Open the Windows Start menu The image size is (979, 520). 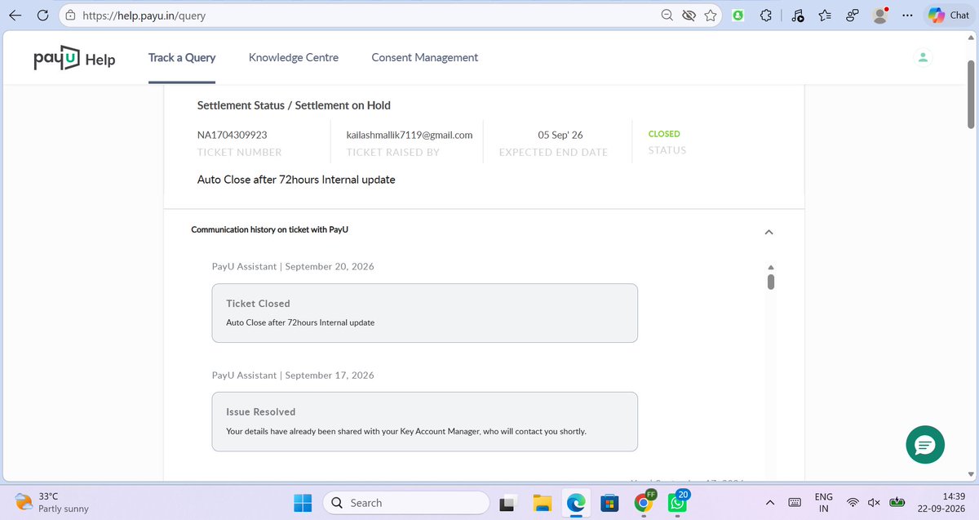(x=303, y=502)
